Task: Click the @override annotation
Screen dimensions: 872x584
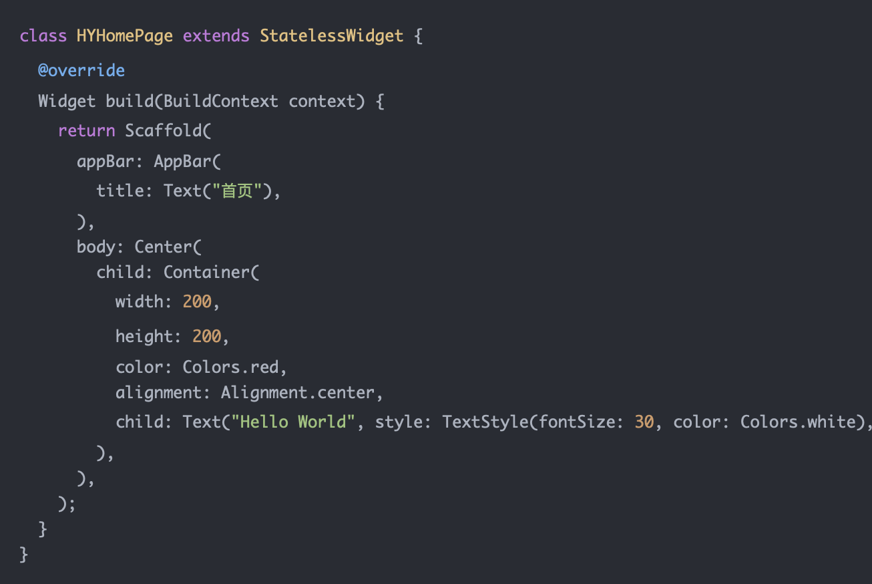Action: [x=81, y=70]
